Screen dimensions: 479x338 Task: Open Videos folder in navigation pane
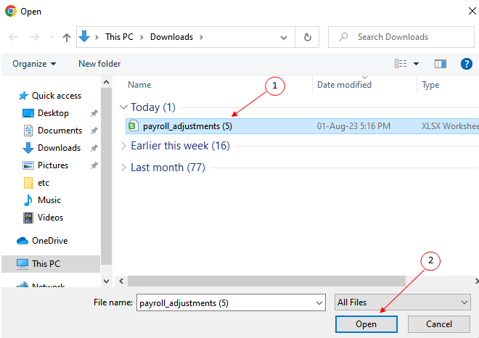point(50,218)
